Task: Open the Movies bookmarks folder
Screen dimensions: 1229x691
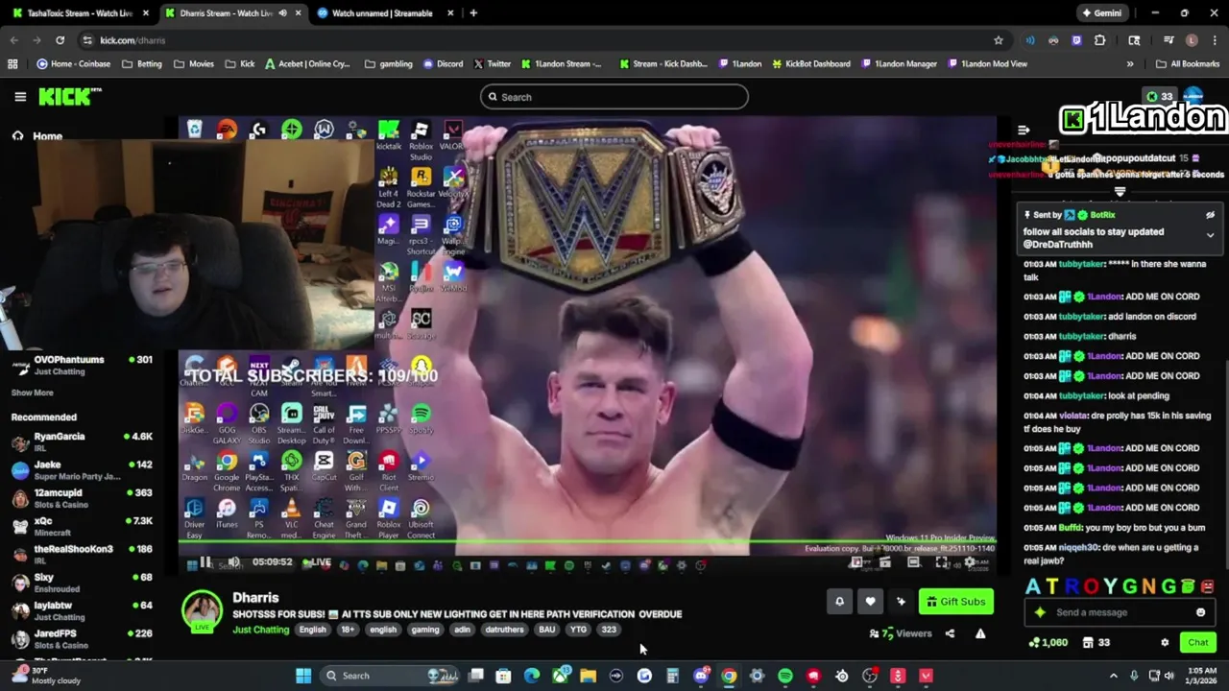Action: coord(194,64)
